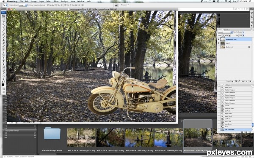Select Bridge thumbnail ending 0178.dng
254x158 pixels.
click(81, 137)
